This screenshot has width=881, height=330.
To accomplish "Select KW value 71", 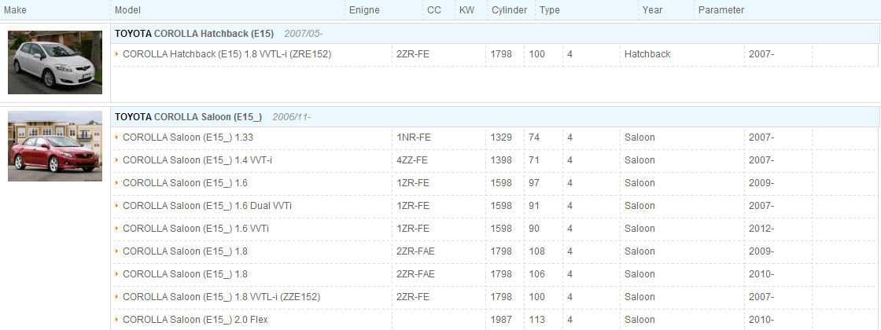I will click(534, 160).
